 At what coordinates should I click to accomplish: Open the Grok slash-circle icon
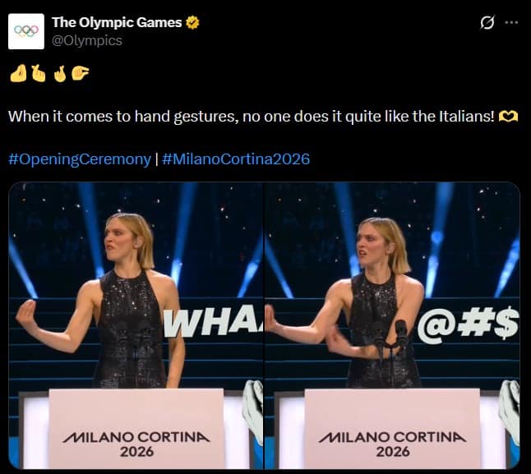(x=487, y=23)
